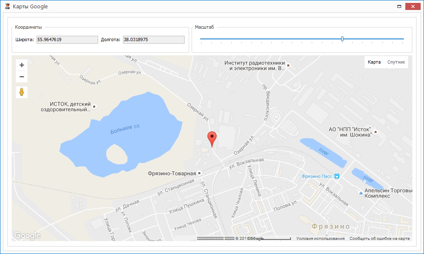Click the Попова ул. street label
Image resolution: width=424 pixels, height=254 pixels.
click(x=286, y=206)
